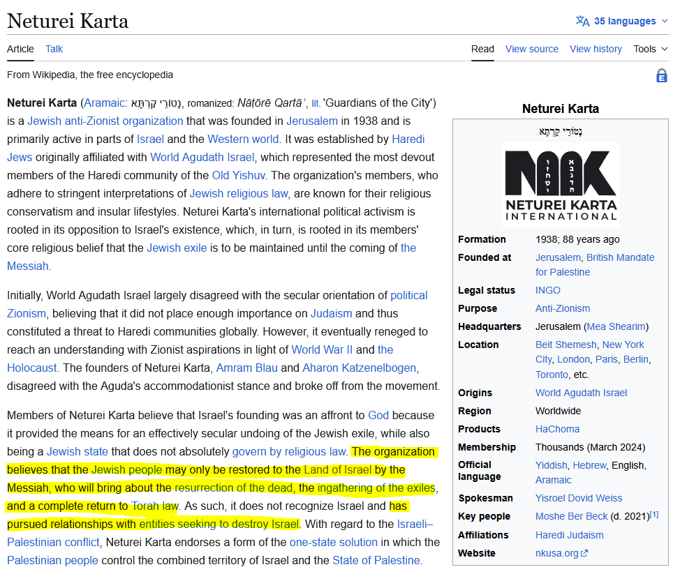Open the View history tab
Viewport: 680px width, 574px height.
pyautogui.click(x=596, y=49)
